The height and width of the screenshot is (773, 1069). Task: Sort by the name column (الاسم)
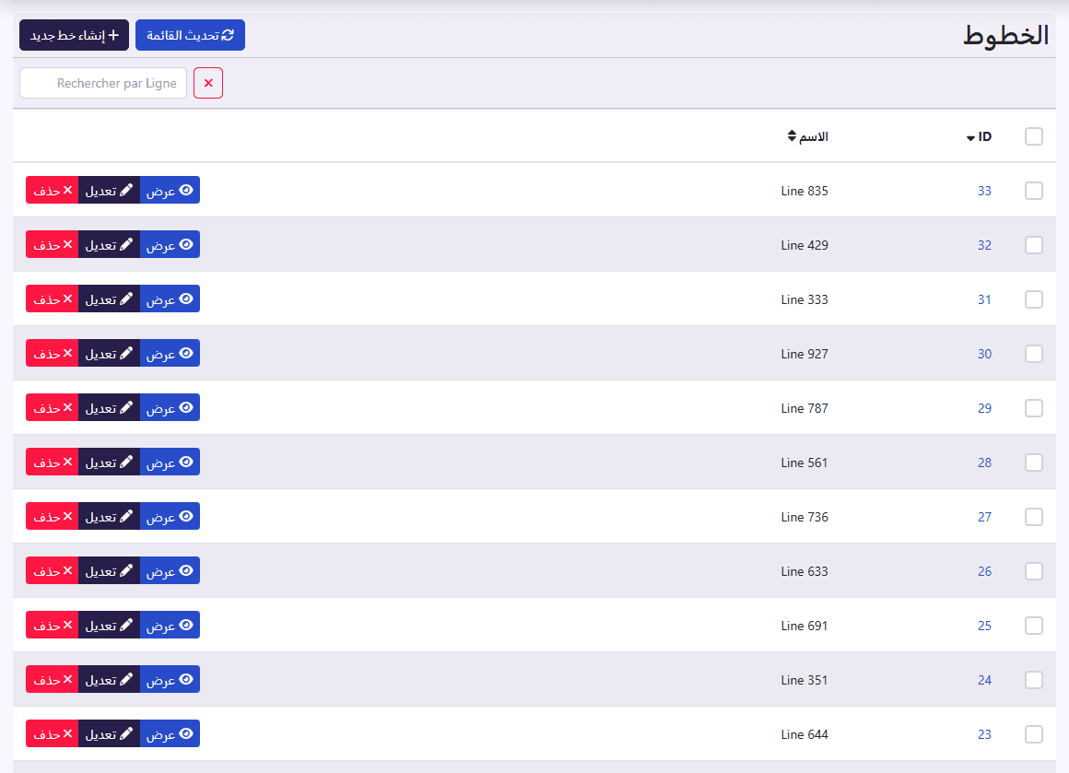click(808, 136)
